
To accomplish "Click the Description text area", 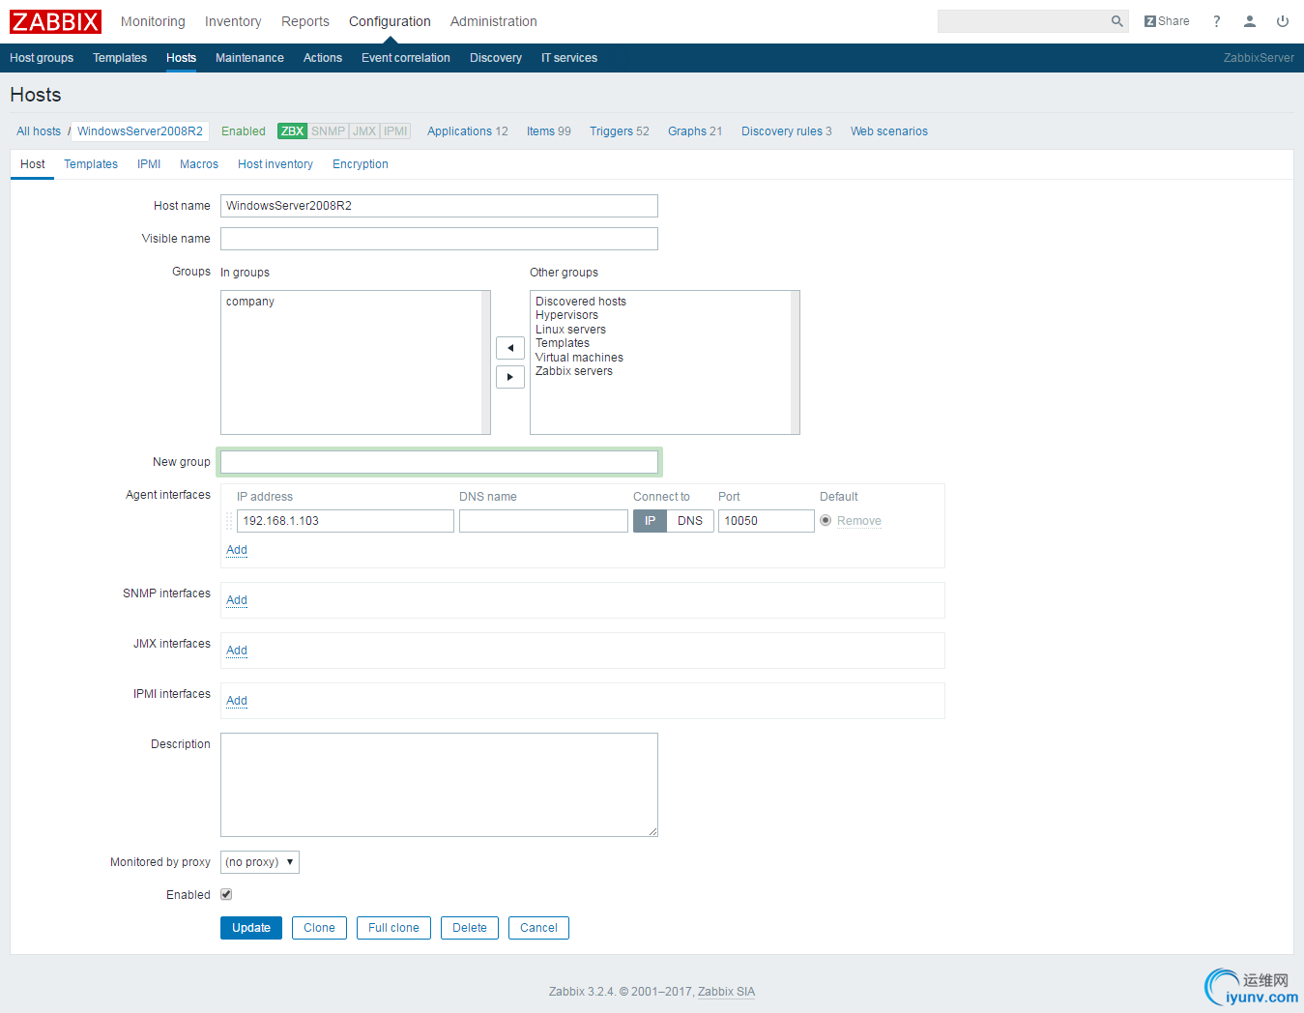I will pos(439,785).
